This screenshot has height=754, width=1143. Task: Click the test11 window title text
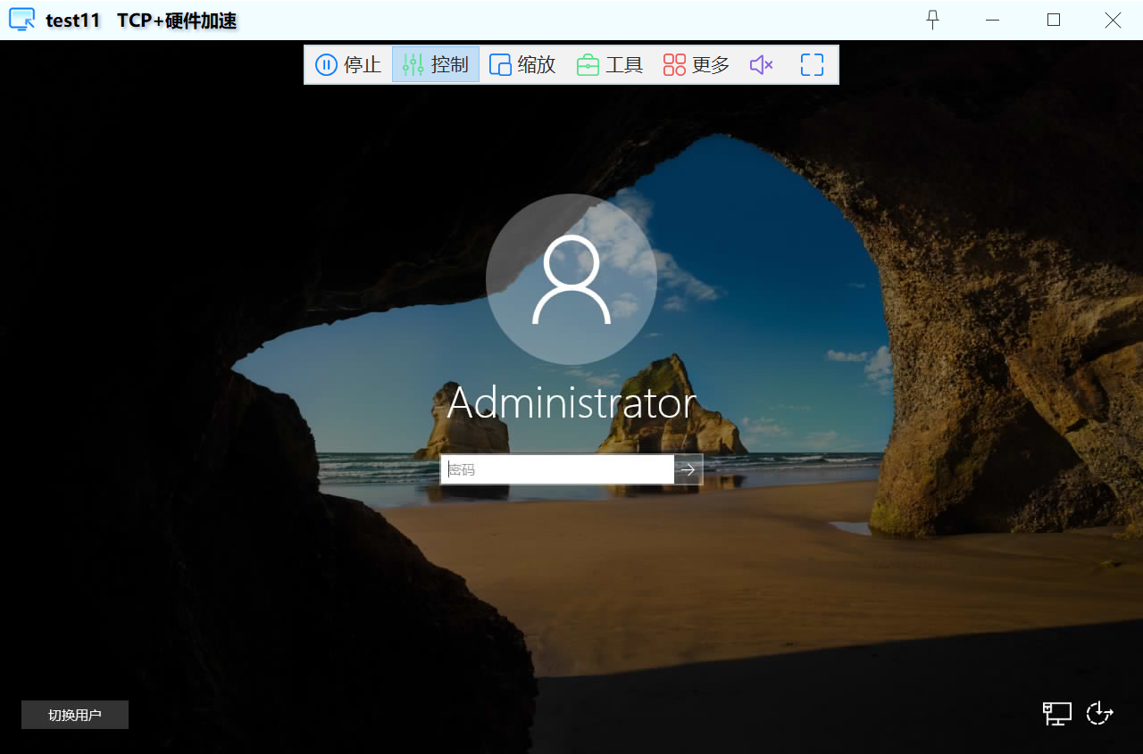[x=73, y=21]
